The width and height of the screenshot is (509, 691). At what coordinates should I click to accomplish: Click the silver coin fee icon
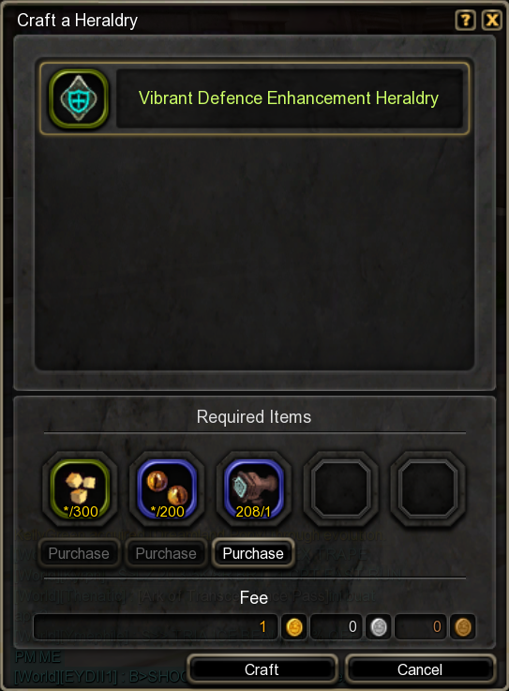coord(378,626)
